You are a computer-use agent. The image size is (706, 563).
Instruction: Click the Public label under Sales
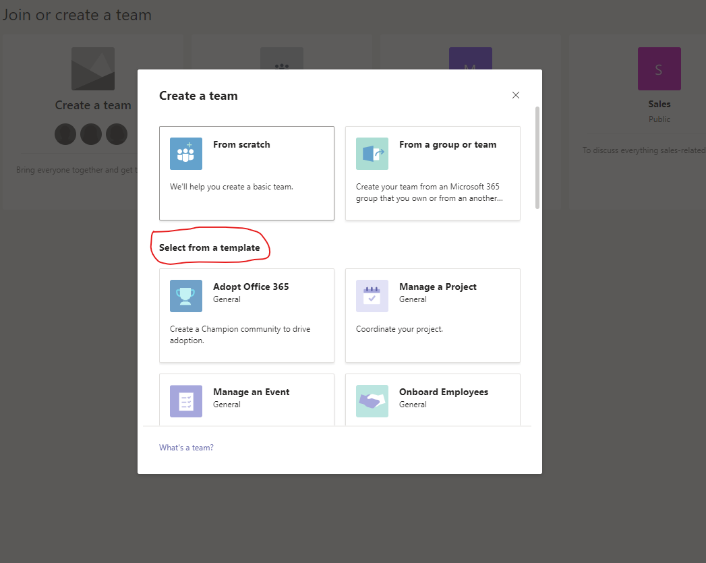(659, 119)
